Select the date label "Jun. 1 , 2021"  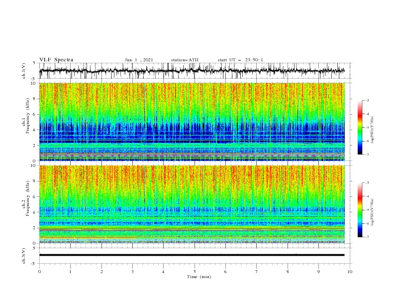pos(139,60)
